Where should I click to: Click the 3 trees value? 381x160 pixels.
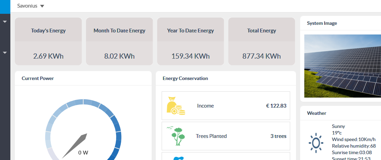tap(278, 136)
